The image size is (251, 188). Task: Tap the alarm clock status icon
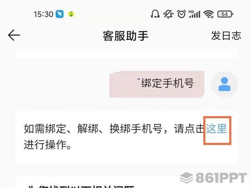pos(182,14)
